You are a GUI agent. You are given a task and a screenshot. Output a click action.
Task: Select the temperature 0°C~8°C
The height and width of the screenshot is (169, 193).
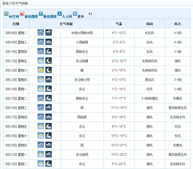(x=119, y=51)
